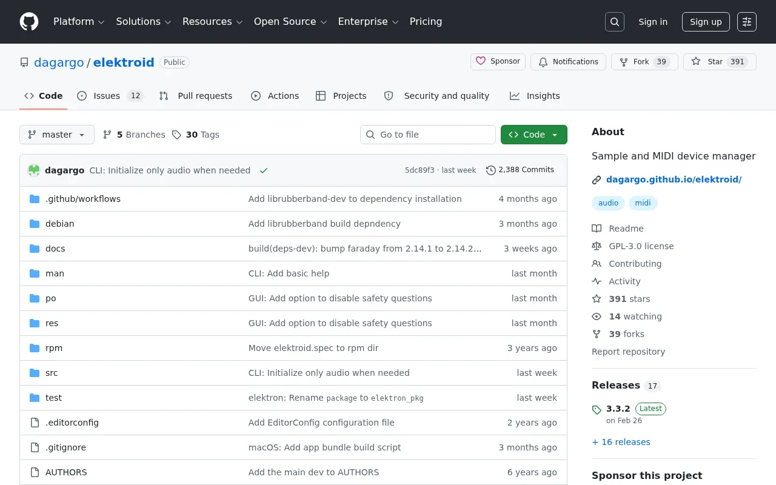Click the test folder icon

coord(35,398)
